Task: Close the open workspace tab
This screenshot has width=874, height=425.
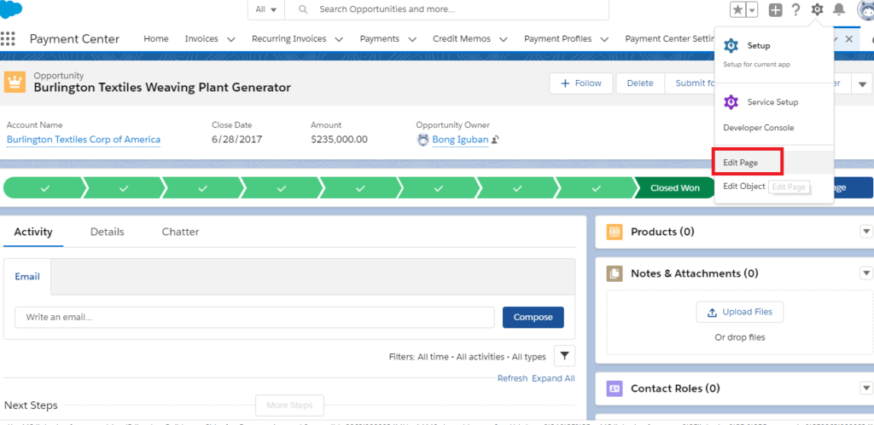Action: click(x=849, y=39)
